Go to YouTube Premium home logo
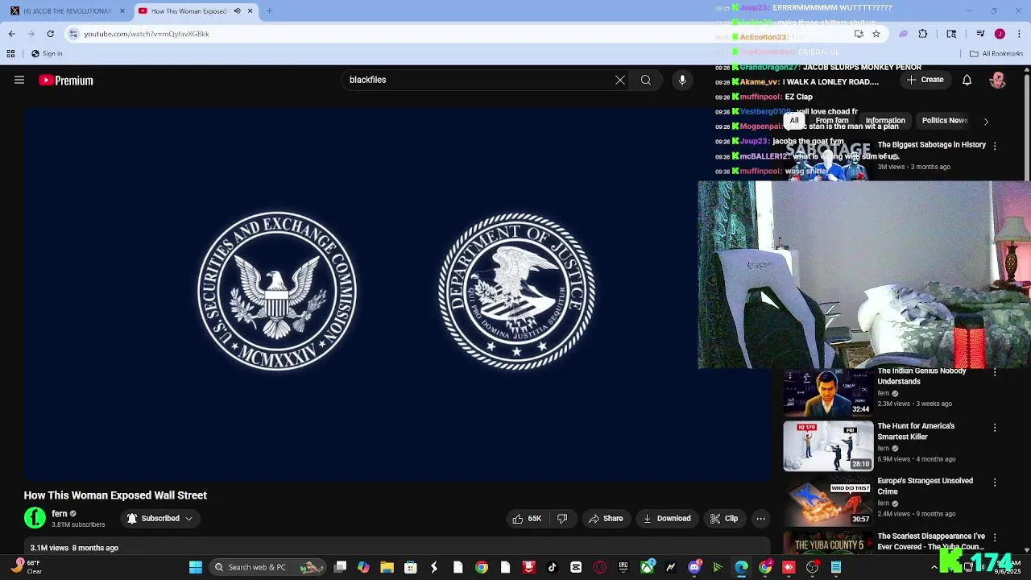This screenshot has height=580, width=1031. coord(66,81)
